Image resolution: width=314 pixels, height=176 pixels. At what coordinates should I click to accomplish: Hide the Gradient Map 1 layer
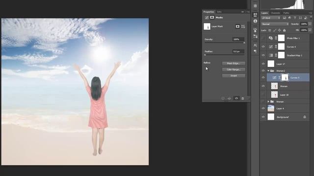point(263,55)
